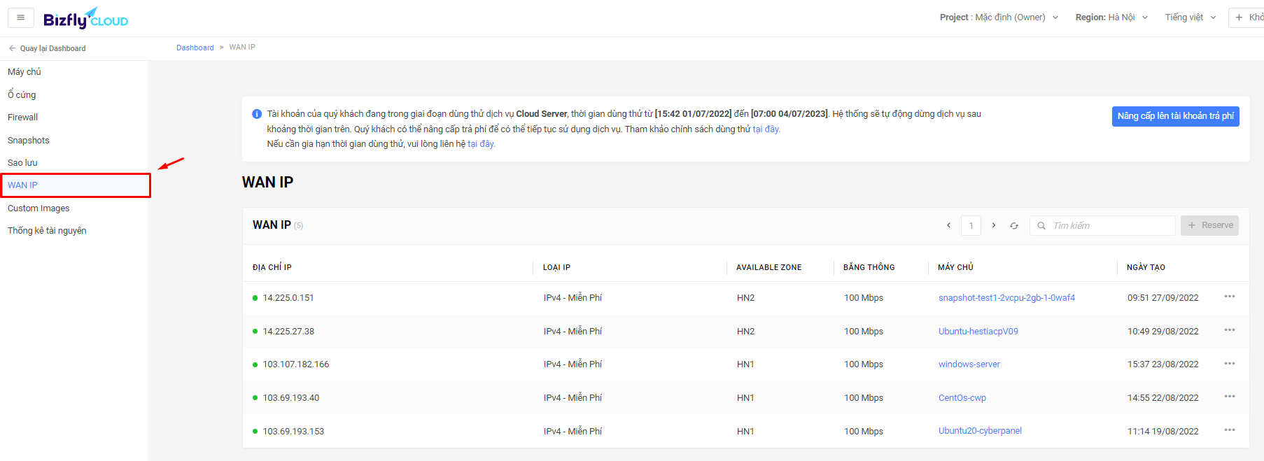Click the BĂNG THÔNG column header

[869, 267]
